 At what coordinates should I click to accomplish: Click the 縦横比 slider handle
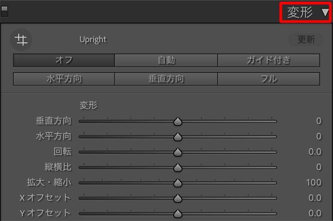click(x=178, y=168)
